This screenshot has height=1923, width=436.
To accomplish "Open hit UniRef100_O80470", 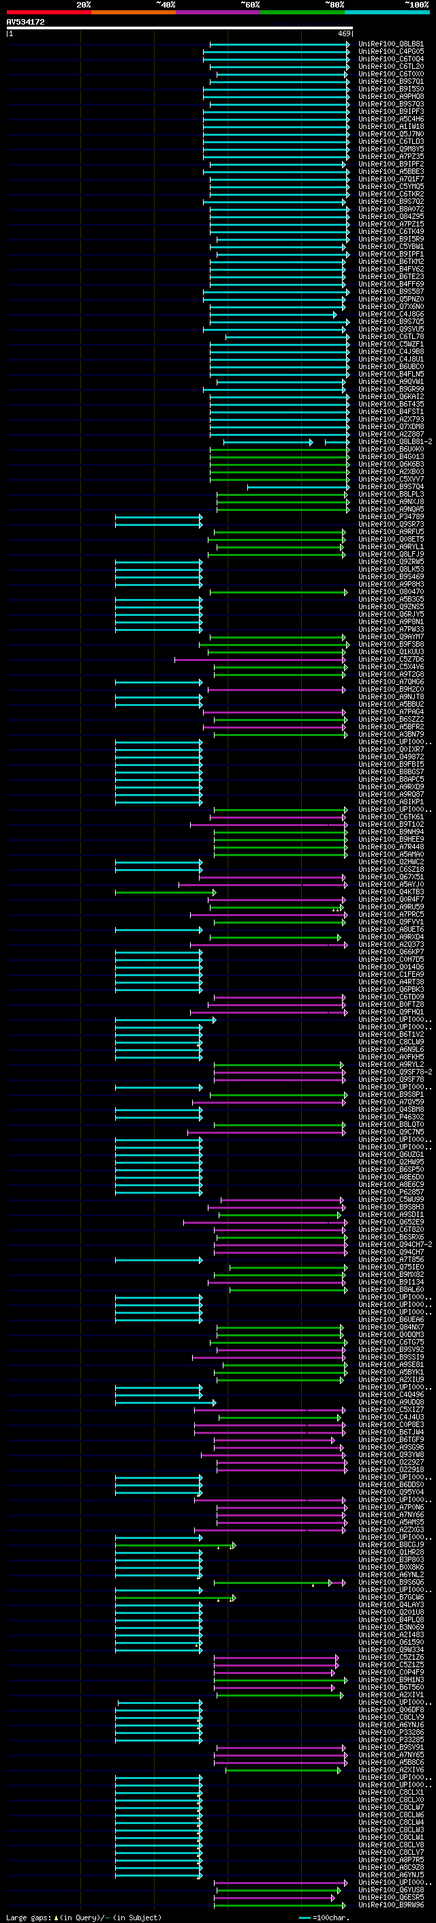I will point(391,592).
